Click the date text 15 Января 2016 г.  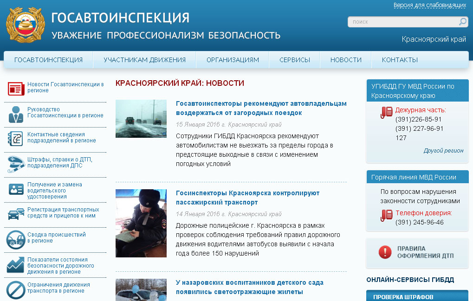tap(201, 124)
